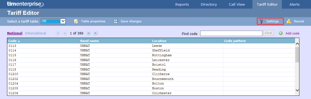The width and height of the screenshot is (311, 99).
Task: Jump to last page arrow icon
Action: point(95,33)
